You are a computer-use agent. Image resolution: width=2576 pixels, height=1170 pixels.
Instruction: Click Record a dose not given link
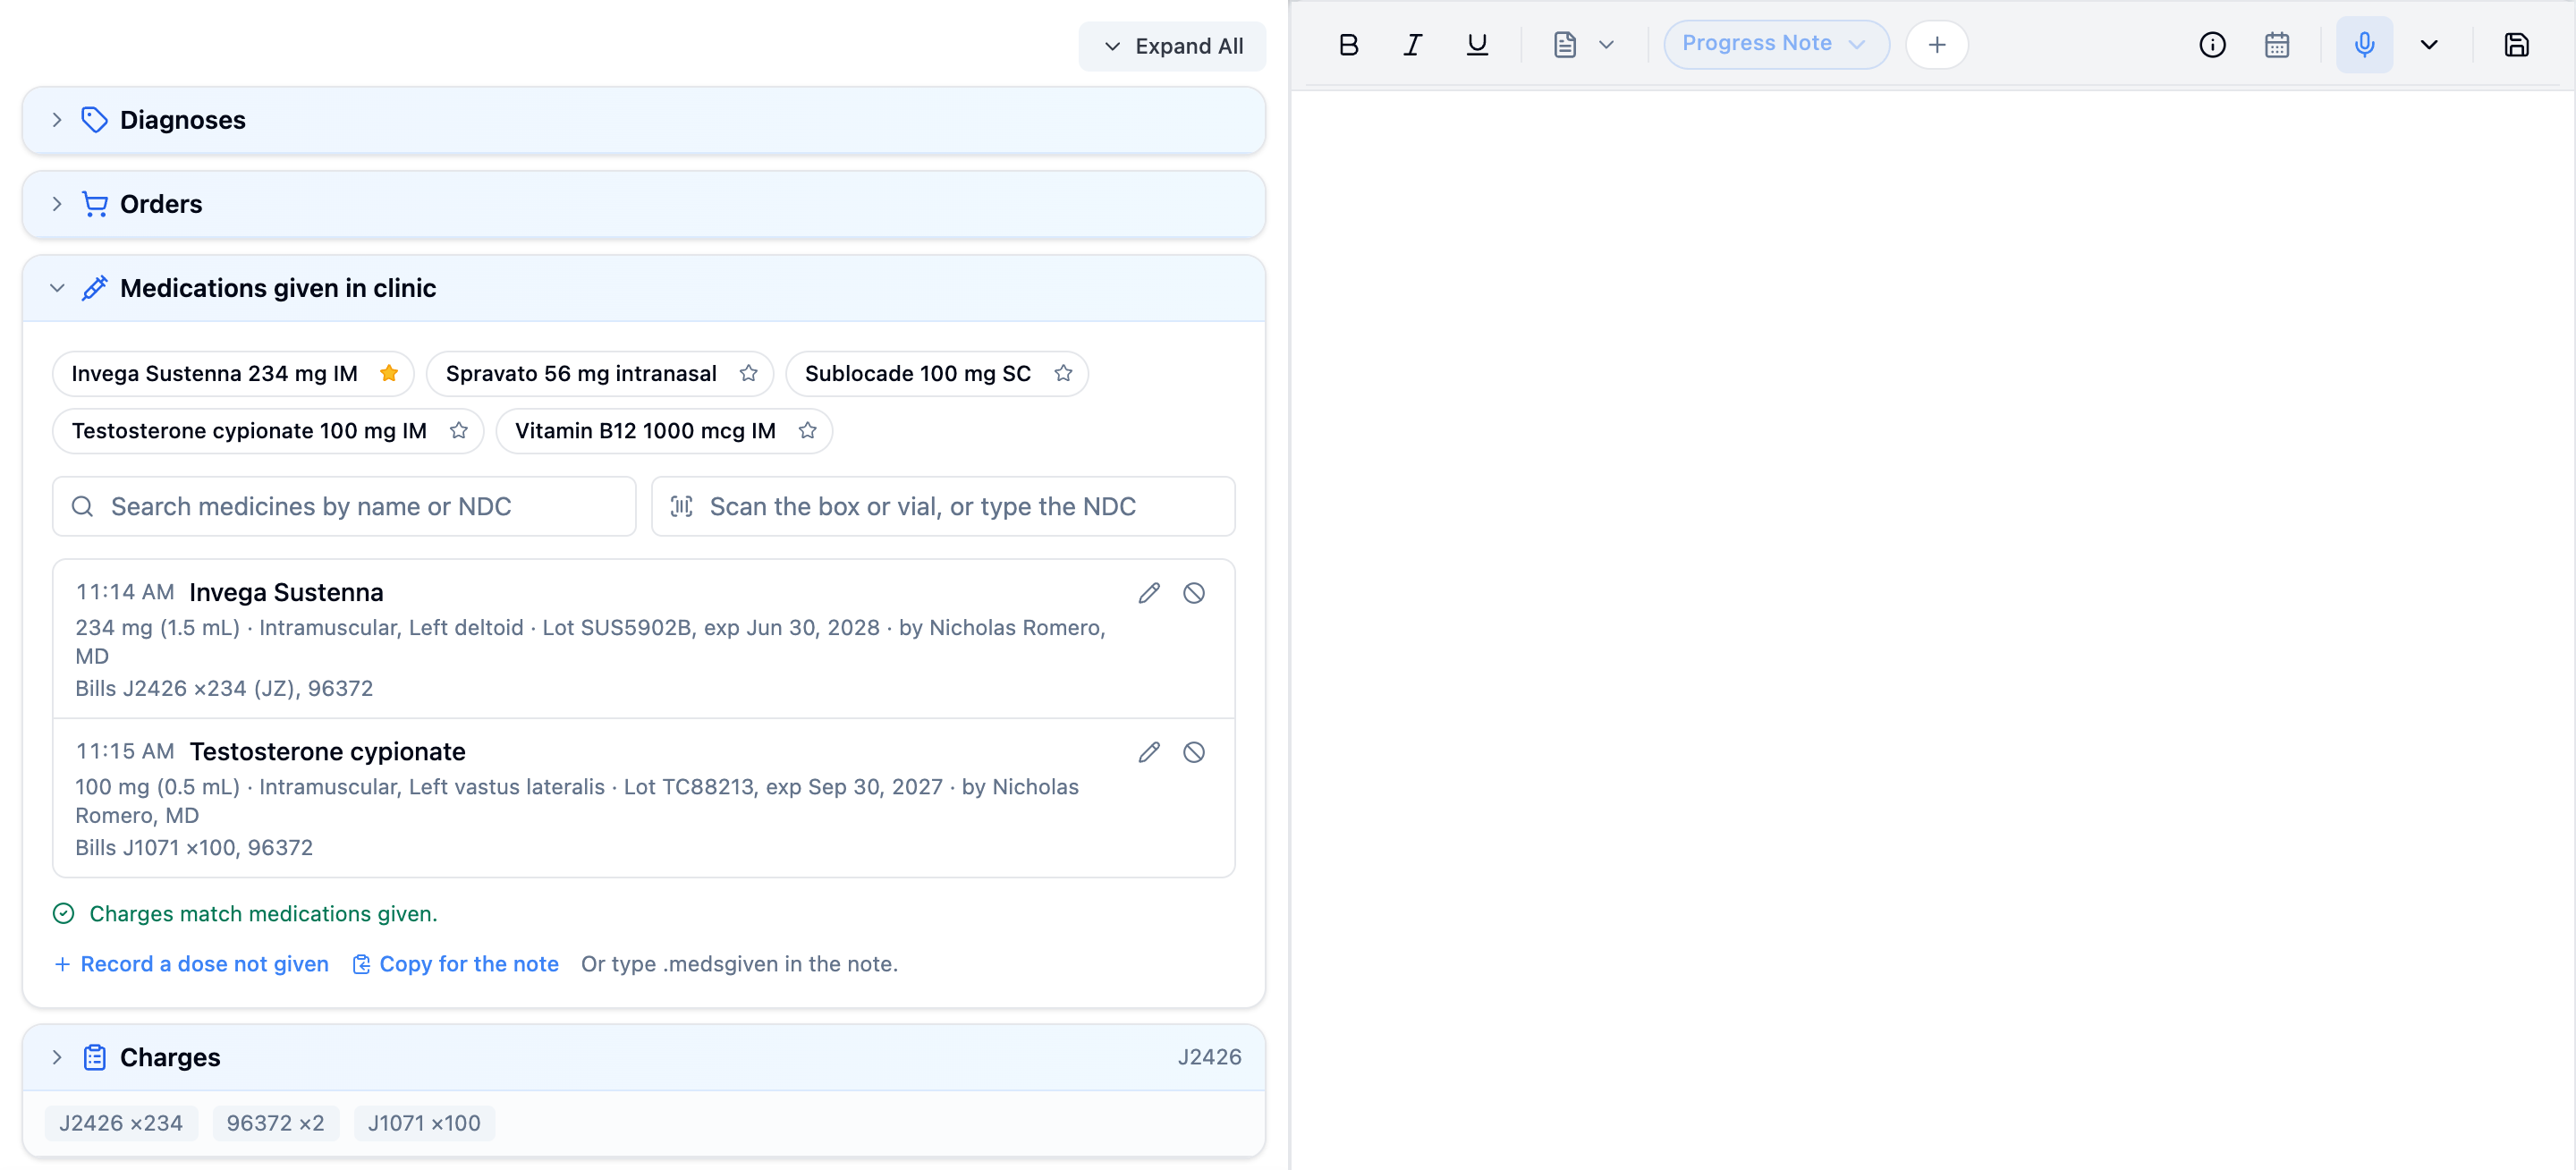[x=191, y=963]
